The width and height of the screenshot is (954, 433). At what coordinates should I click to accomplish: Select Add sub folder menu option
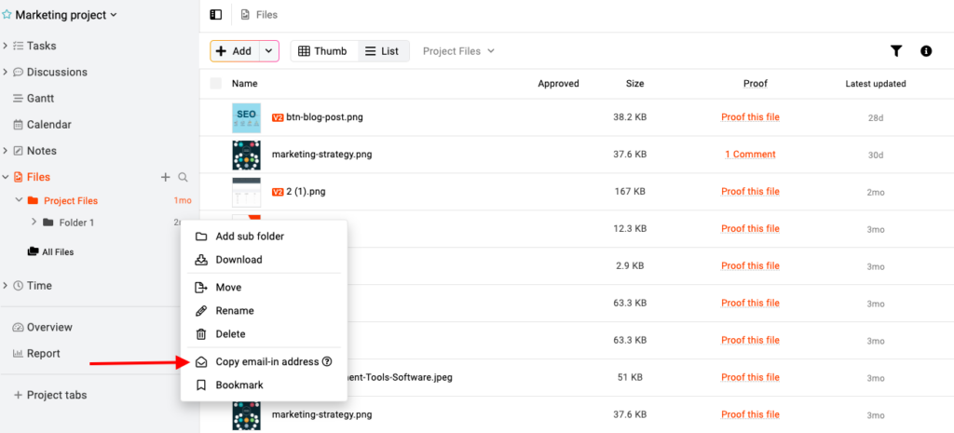point(249,237)
